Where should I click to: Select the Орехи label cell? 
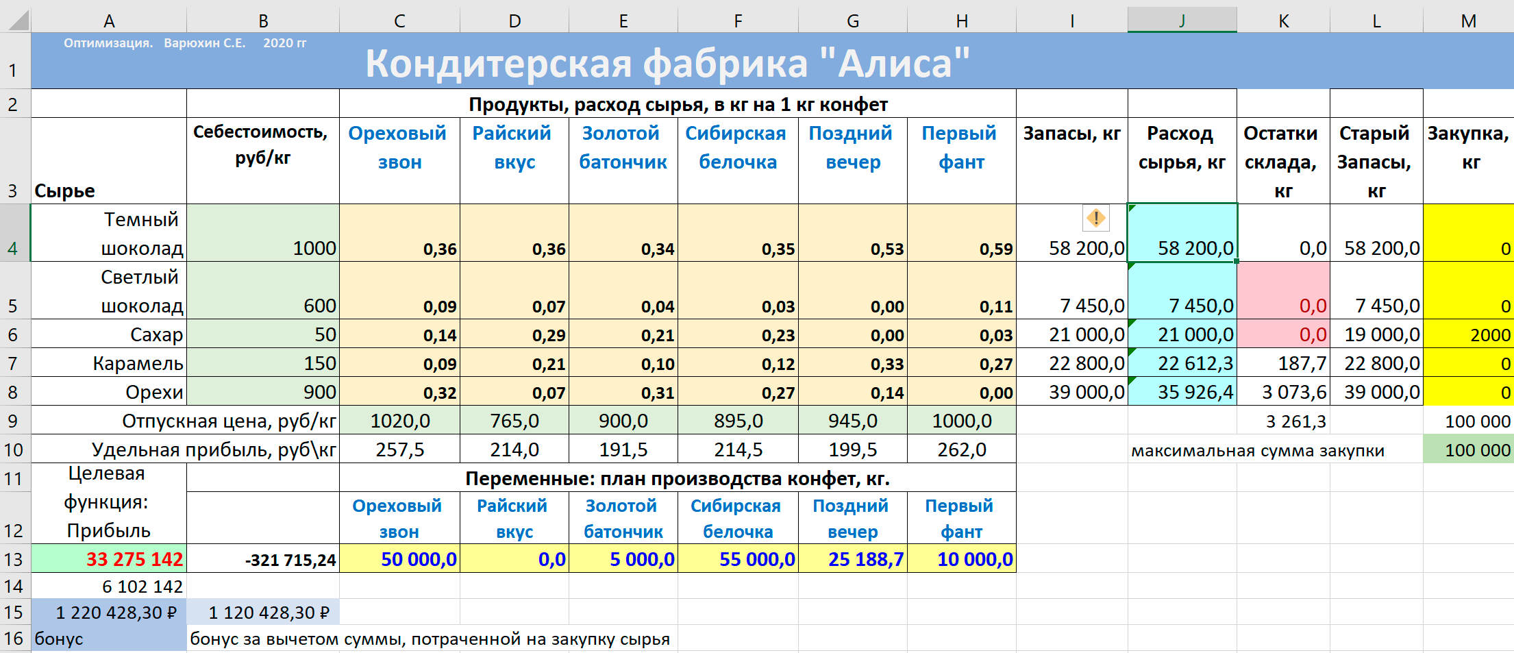click(109, 392)
